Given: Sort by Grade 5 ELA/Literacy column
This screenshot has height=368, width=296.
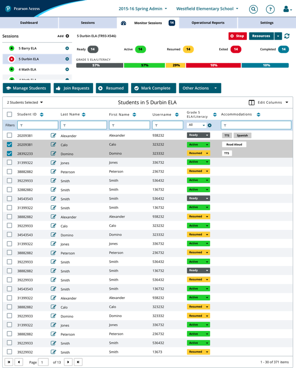Looking at the screenshot, I should [x=215, y=114].
